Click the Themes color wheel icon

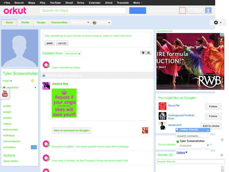[94, 23]
